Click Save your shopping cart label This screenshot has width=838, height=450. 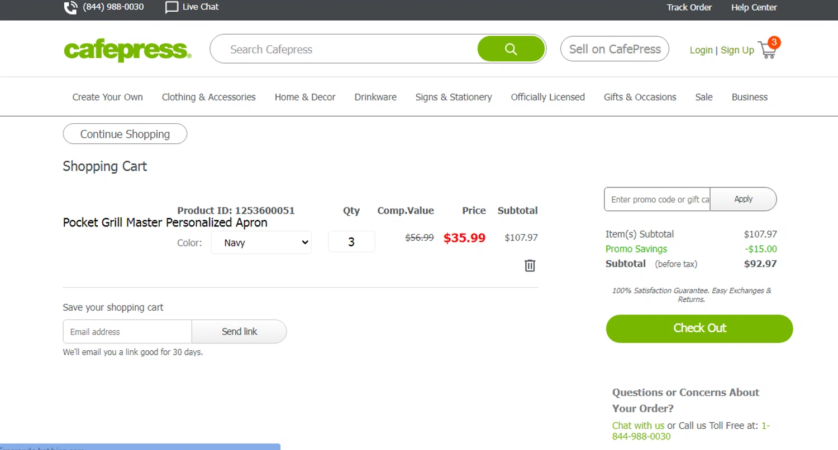click(113, 307)
